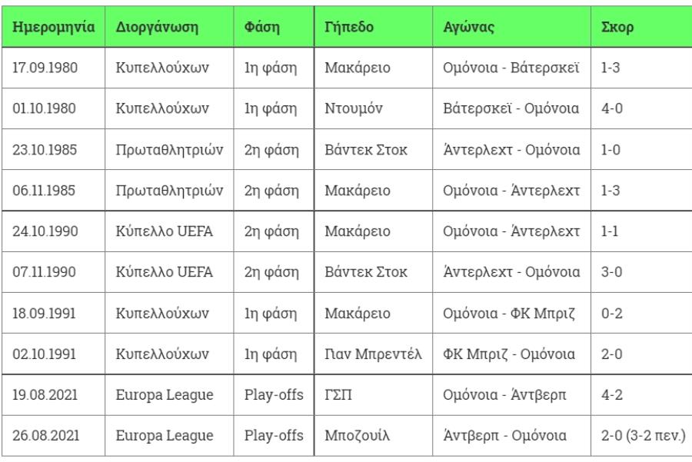Click the 06.11.1985 date cell
The image size is (692, 462).
click(x=53, y=190)
